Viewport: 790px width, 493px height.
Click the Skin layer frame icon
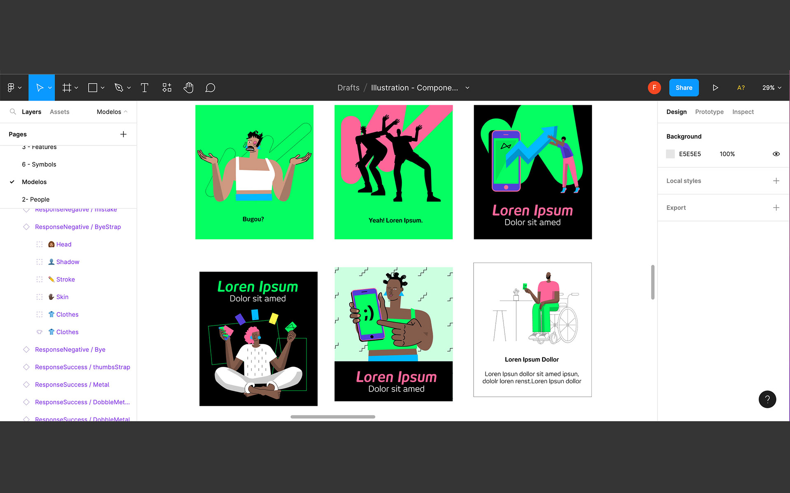pyautogui.click(x=39, y=297)
